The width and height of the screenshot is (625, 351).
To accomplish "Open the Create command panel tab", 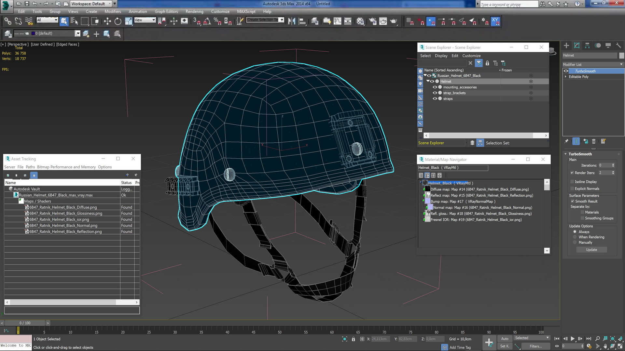I will (566, 45).
